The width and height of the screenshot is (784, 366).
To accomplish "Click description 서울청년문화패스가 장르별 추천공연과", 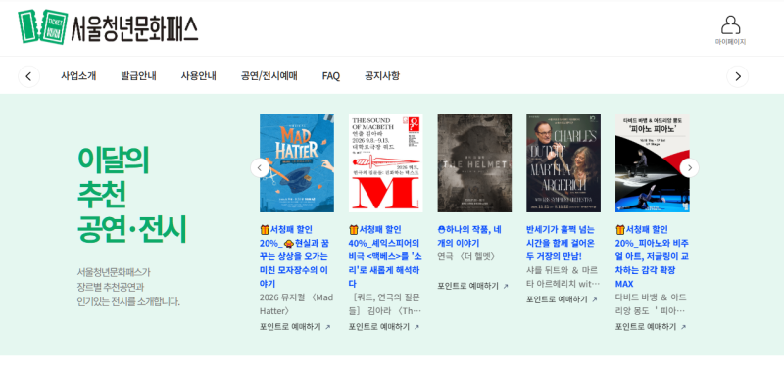I will (128, 287).
